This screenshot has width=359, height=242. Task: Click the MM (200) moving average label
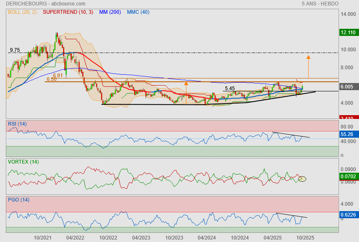[x=110, y=12]
